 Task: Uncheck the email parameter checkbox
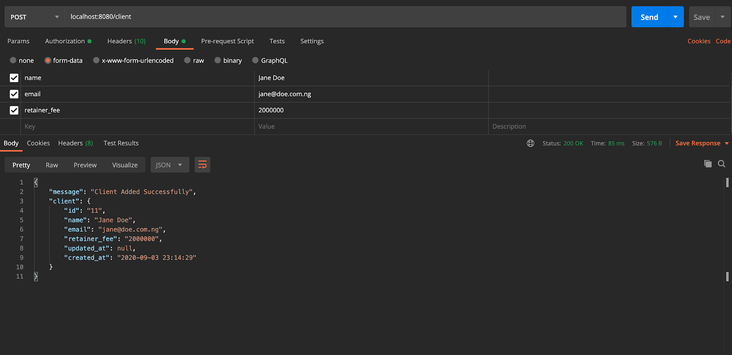14,94
